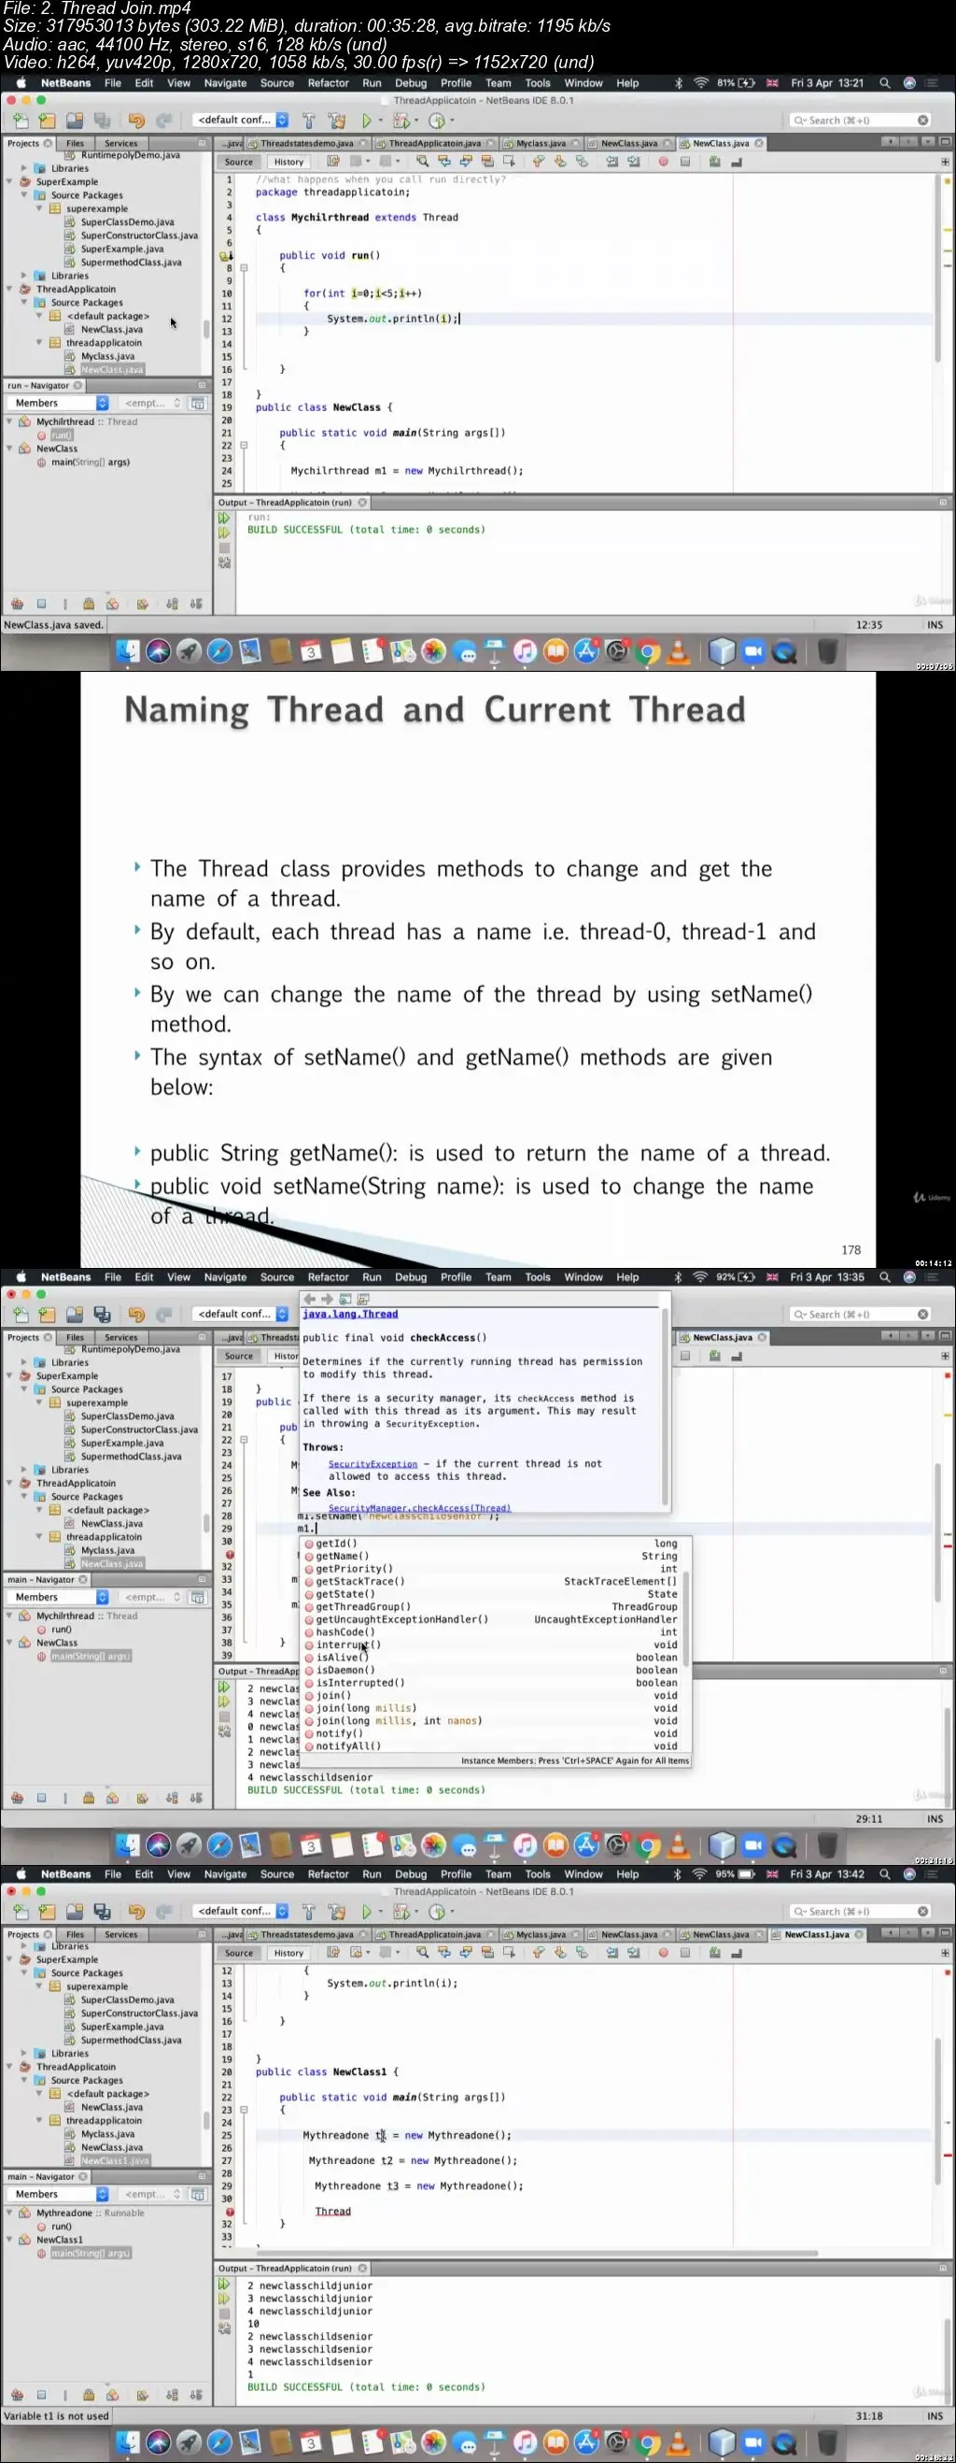The image size is (956, 2463).
Task: Click red error glyph beside Thread in 13:42 editor
Action: [230, 2212]
